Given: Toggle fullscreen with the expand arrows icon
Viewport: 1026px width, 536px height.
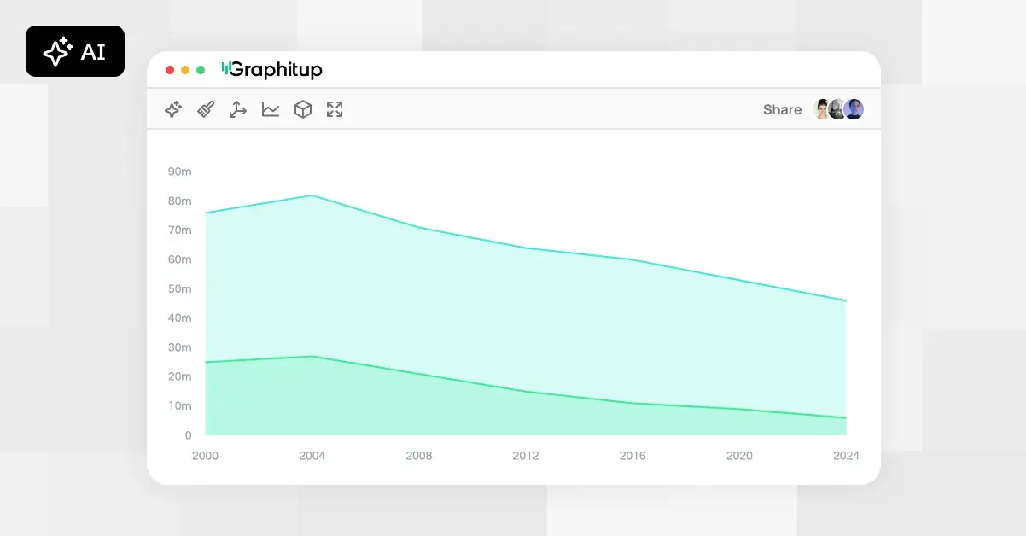Looking at the screenshot, I should click(335, 109).
